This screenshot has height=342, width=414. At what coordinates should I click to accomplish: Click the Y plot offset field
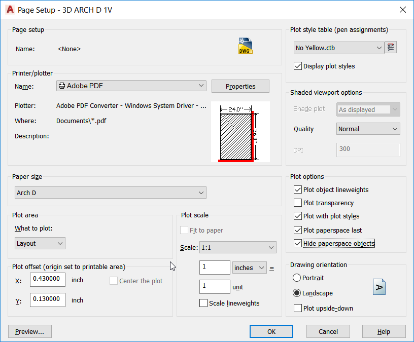[48, 300]
